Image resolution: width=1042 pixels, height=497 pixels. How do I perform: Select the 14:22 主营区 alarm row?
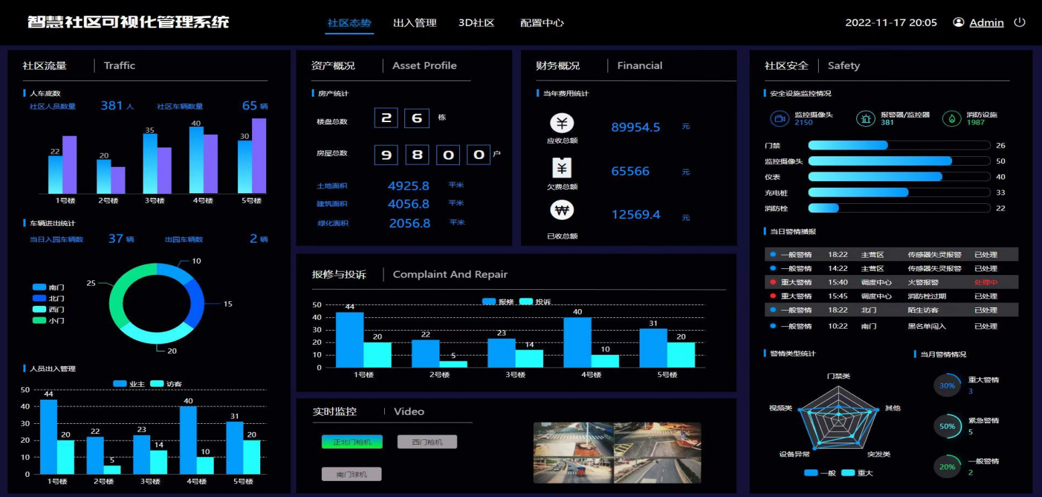[x=891, y=268]
